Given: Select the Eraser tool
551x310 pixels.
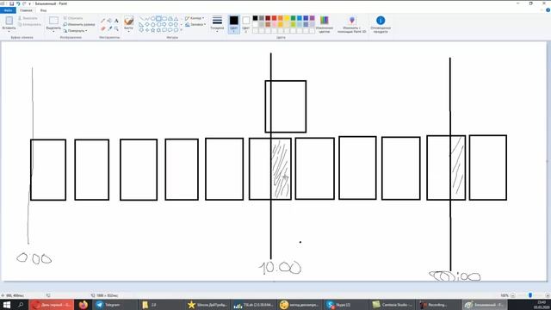Looking at the screenshot, I should pyautogui.click(x=103, y=28).
